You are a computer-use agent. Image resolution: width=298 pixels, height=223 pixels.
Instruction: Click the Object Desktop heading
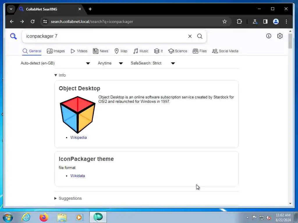tap(79, 88)
